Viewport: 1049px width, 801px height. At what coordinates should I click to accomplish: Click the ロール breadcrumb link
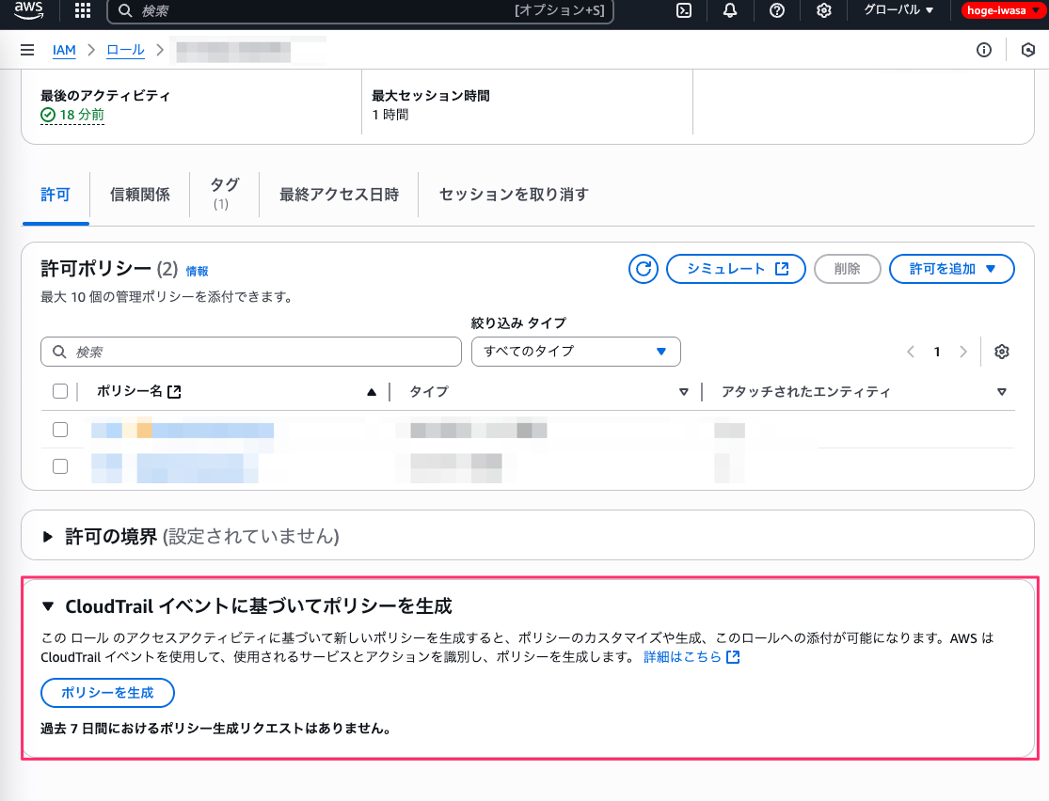click(x=126, y=50)
